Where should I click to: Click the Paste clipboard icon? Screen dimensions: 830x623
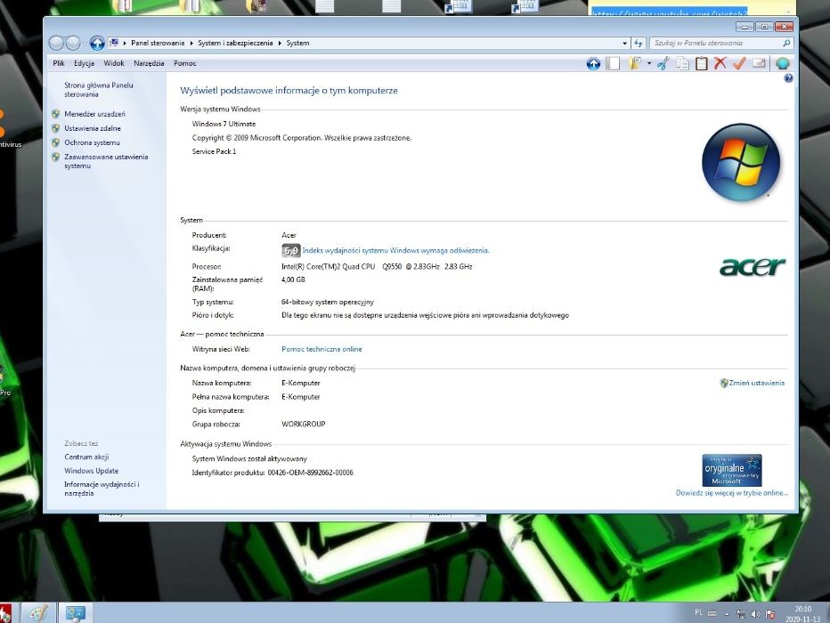[x=702, y=63]
